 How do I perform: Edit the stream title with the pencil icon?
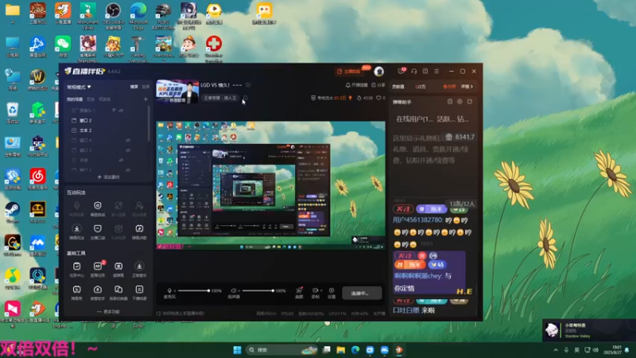coord(248,85)
